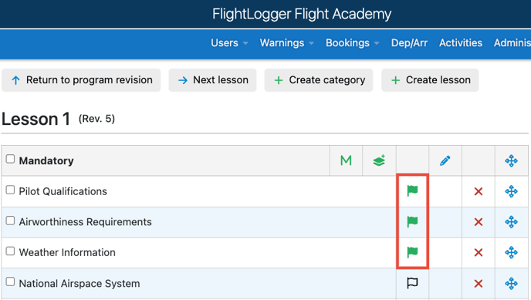Click Return to program revision button

[x=81, y=80]
